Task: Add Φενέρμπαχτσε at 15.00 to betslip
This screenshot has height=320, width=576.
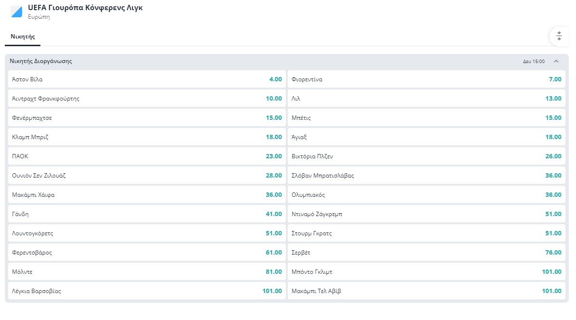Action: point(147,118)
